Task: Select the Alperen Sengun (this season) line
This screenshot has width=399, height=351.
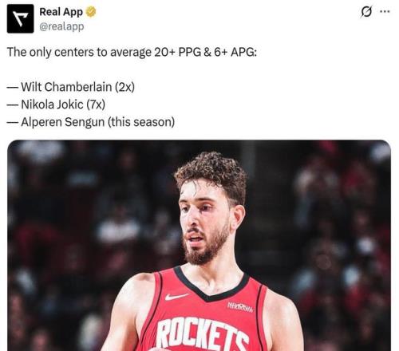Action: pyautogui.click(x=91, y=122)
